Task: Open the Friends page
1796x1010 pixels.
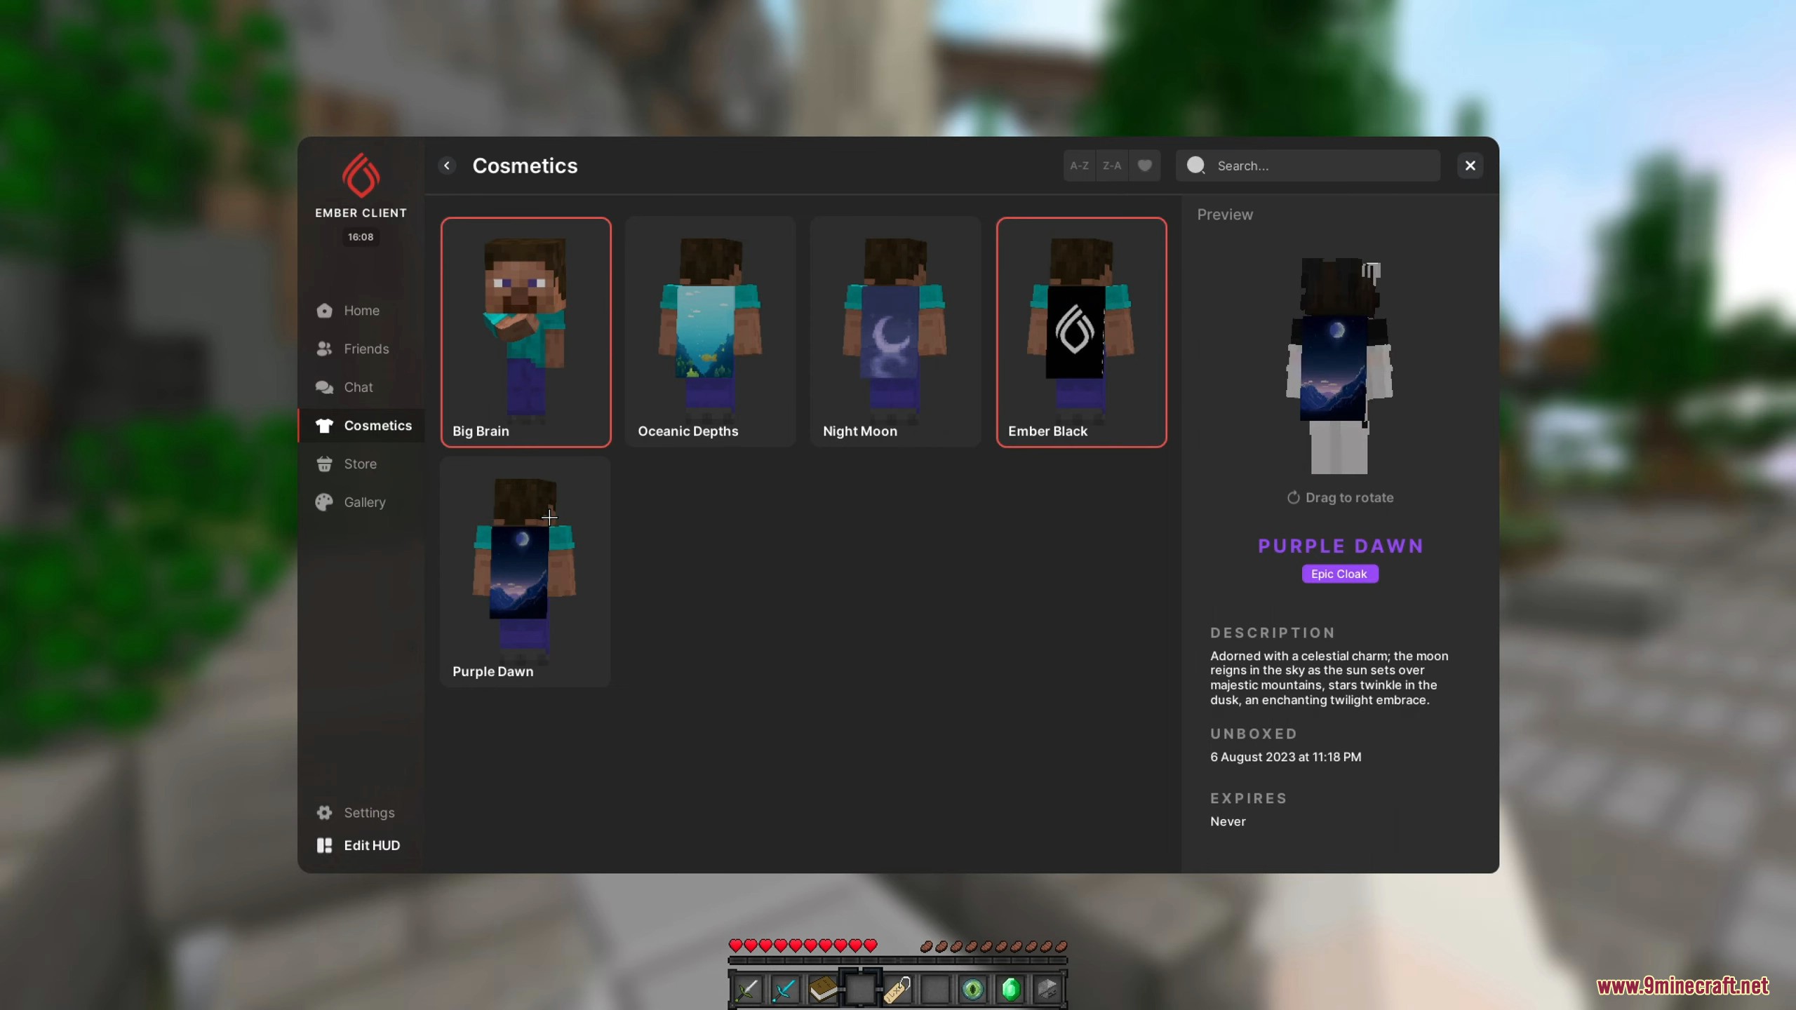Action: click(x=361, y=349)
